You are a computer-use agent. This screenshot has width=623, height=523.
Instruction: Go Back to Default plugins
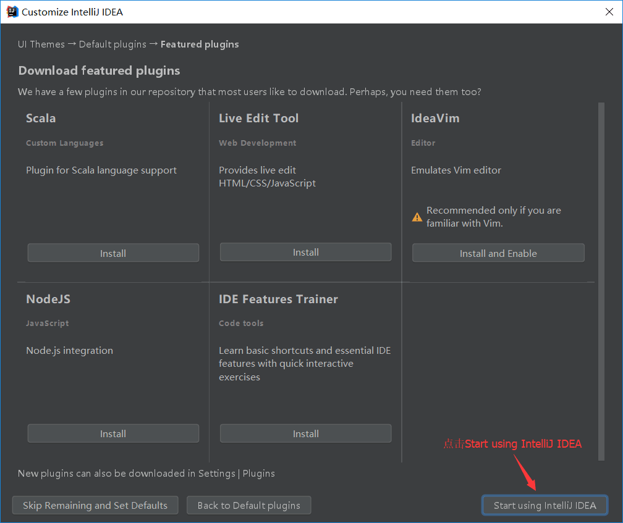[x=248, y=504]
